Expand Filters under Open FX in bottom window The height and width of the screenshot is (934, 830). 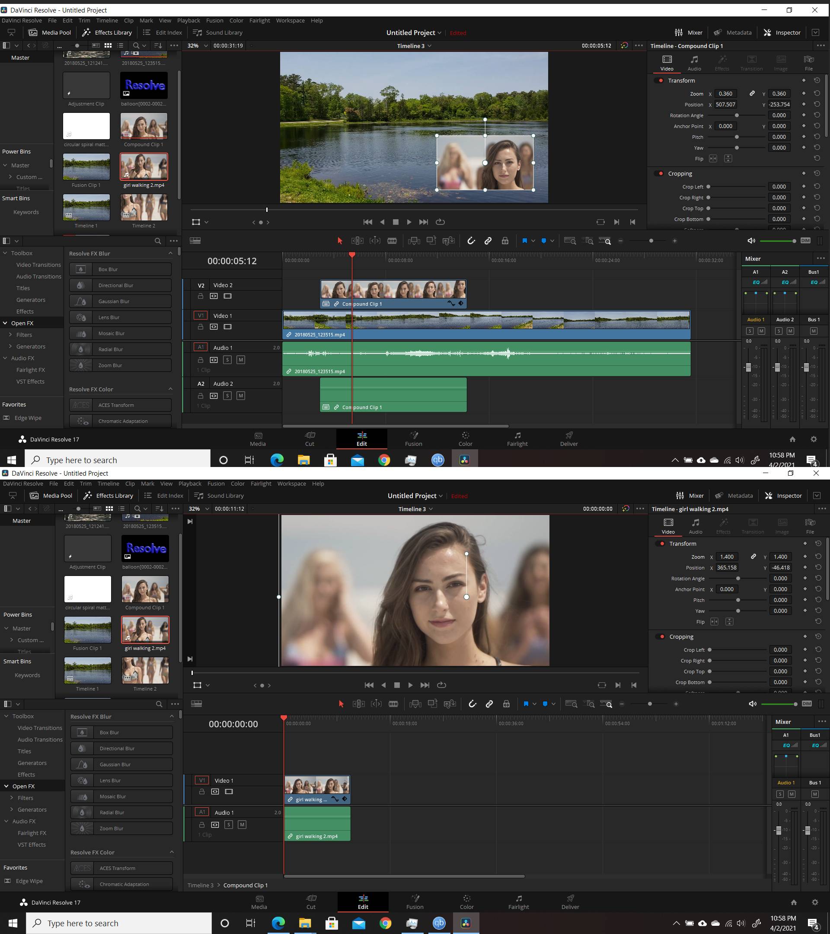tap(11, 798)
